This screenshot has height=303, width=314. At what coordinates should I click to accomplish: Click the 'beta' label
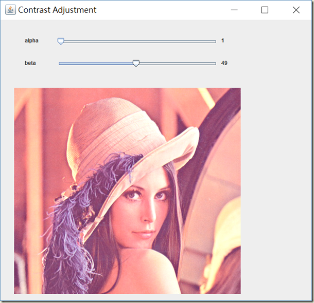click(30, 63)
